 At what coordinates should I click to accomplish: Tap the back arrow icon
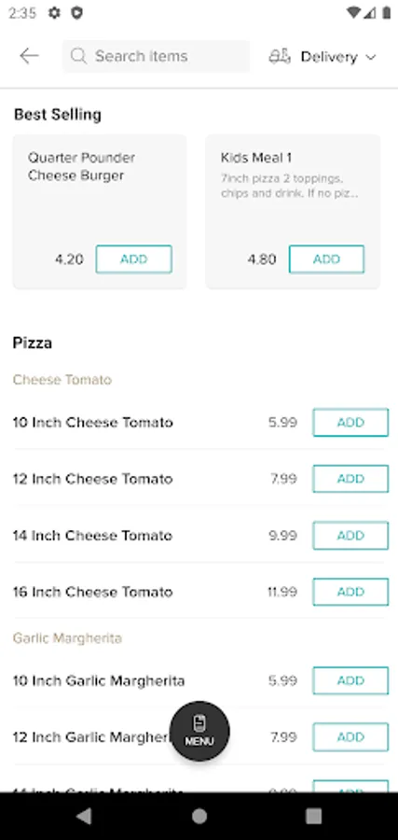click(x=29, y=56)
